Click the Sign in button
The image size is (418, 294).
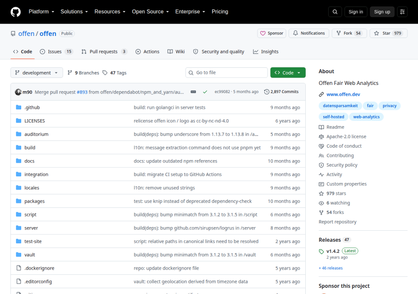click(x=356, y=12)
